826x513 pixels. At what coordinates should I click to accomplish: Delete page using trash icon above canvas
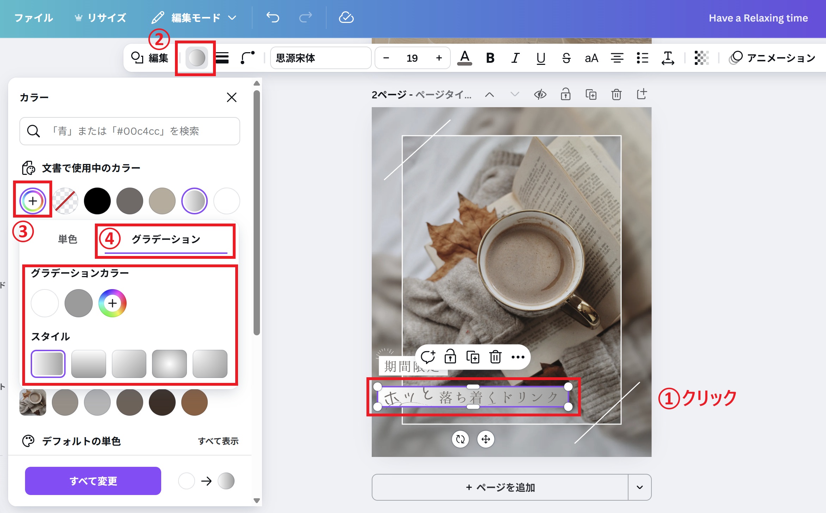point(616,94)
